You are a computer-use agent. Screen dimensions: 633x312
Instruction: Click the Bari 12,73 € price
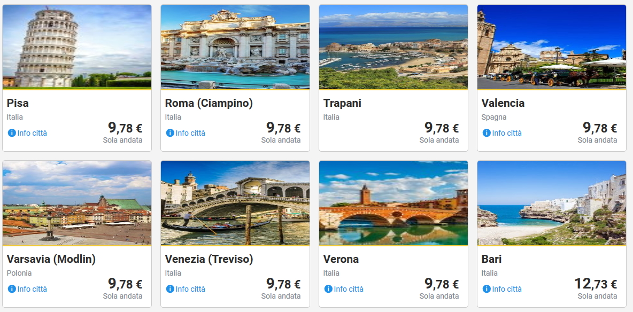coord(596,284)
